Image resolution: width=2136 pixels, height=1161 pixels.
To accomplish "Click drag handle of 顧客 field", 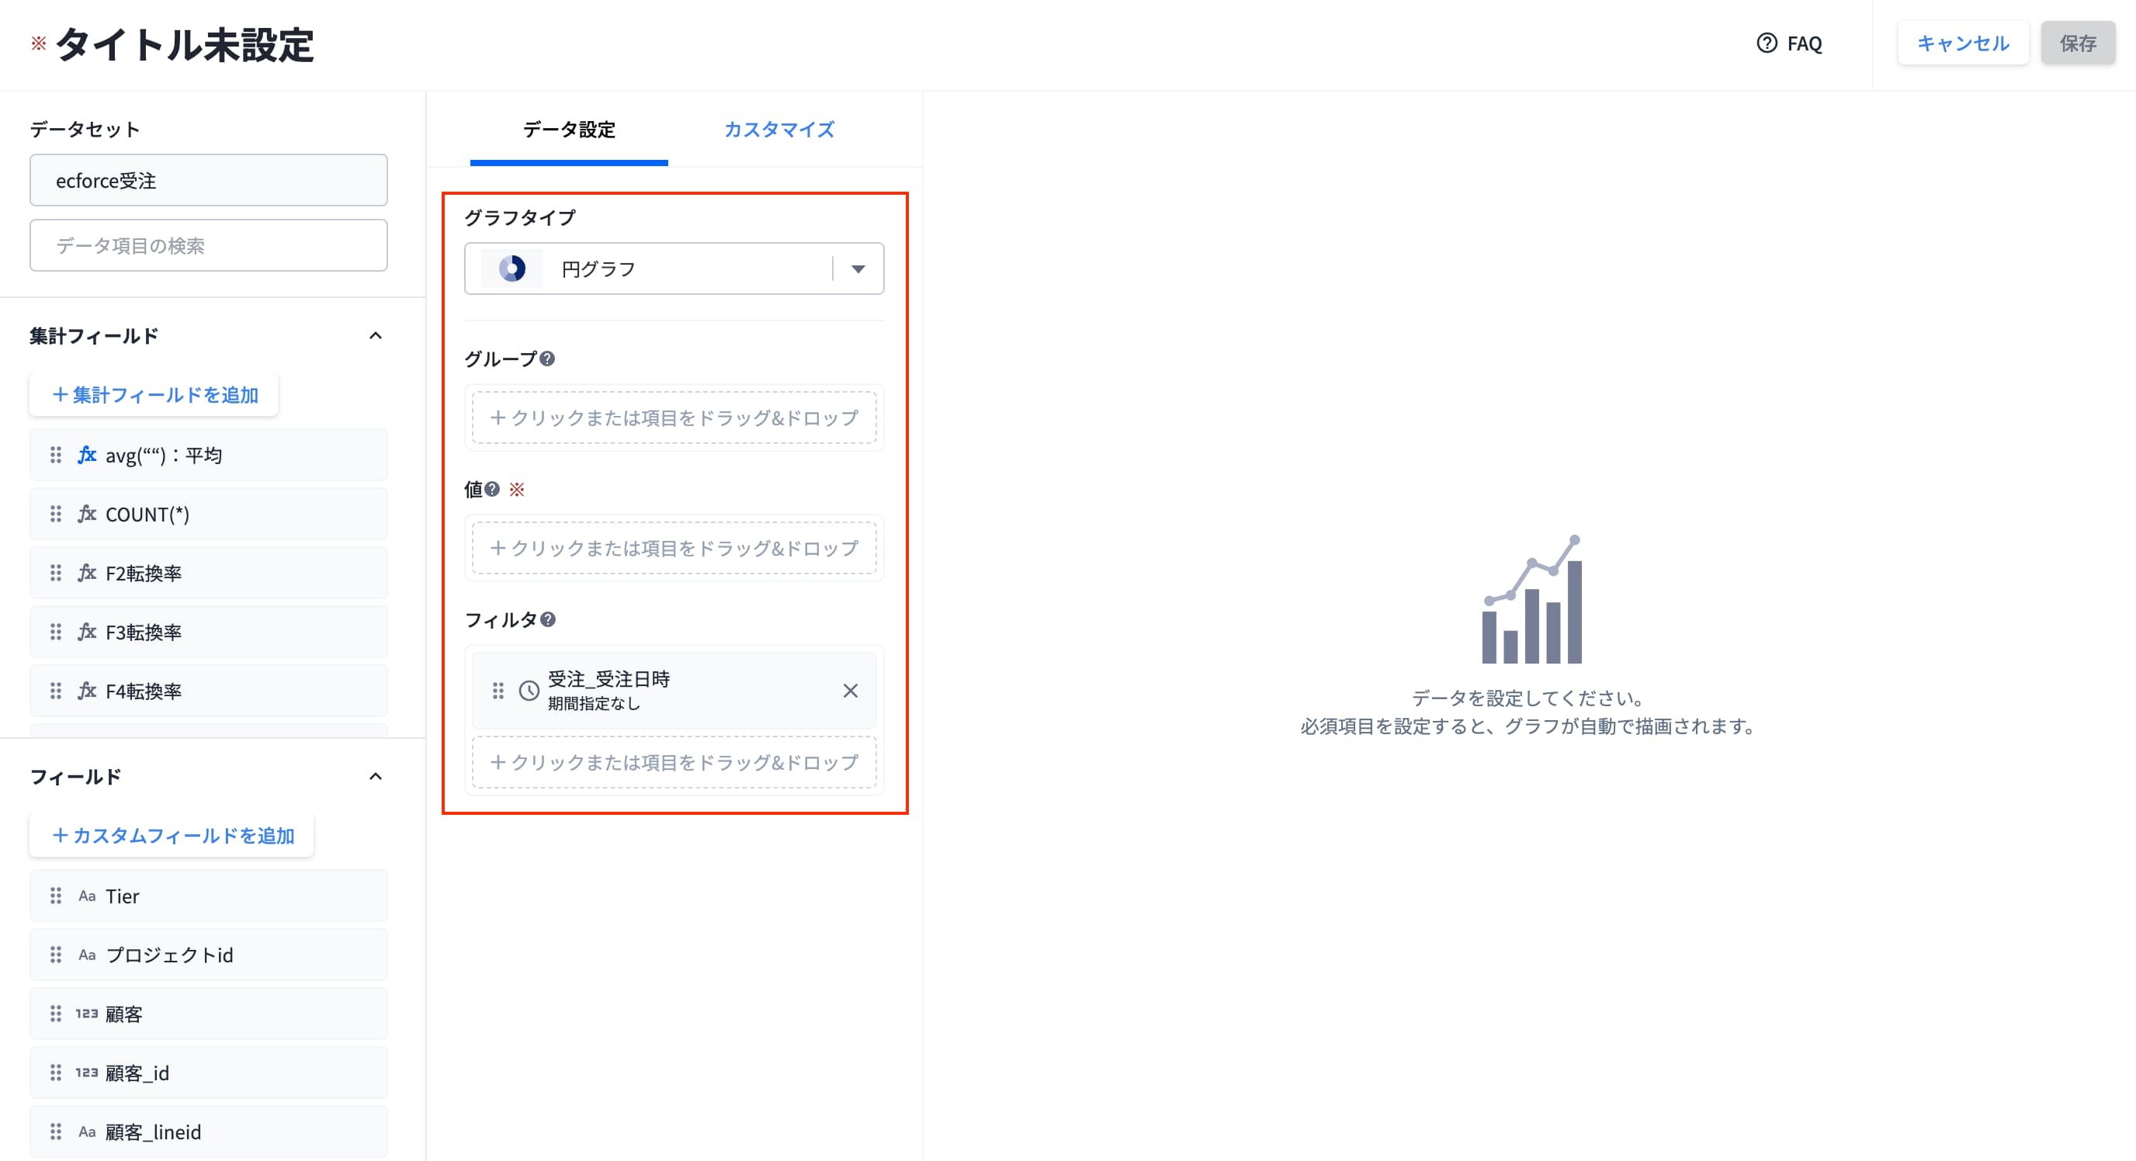I will [56, 1014].
